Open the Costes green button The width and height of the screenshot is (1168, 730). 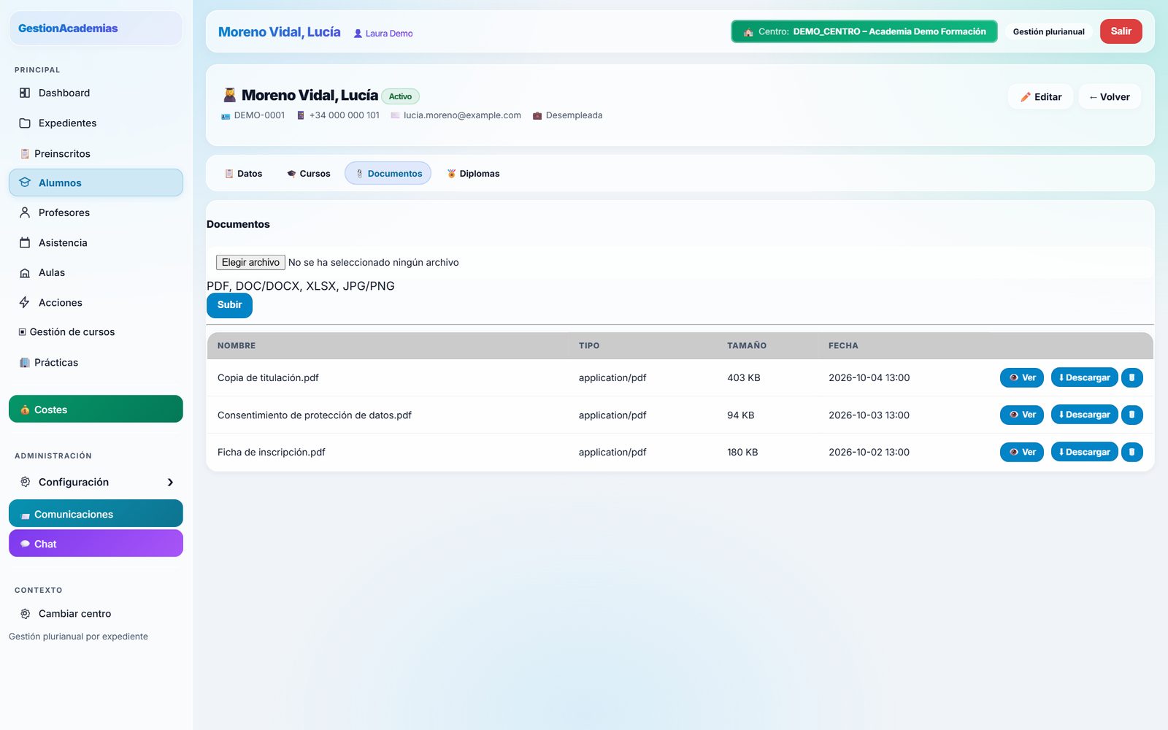pos(96,409)
